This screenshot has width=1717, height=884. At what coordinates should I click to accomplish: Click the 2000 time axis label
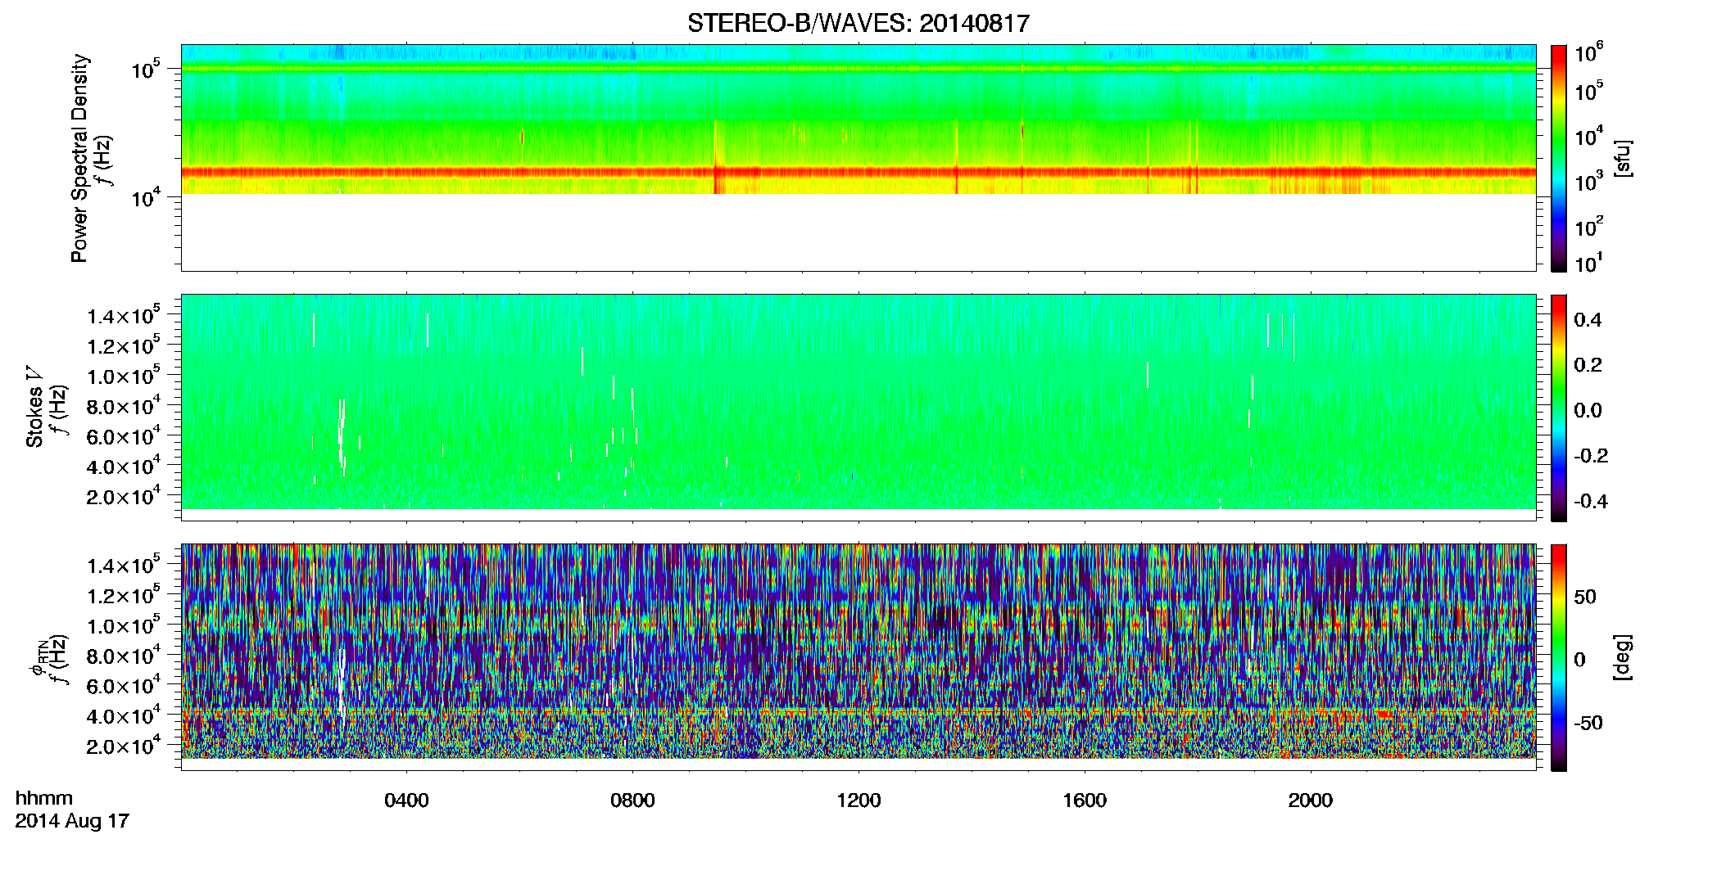pyautogui.click(x=1311, y=801)
